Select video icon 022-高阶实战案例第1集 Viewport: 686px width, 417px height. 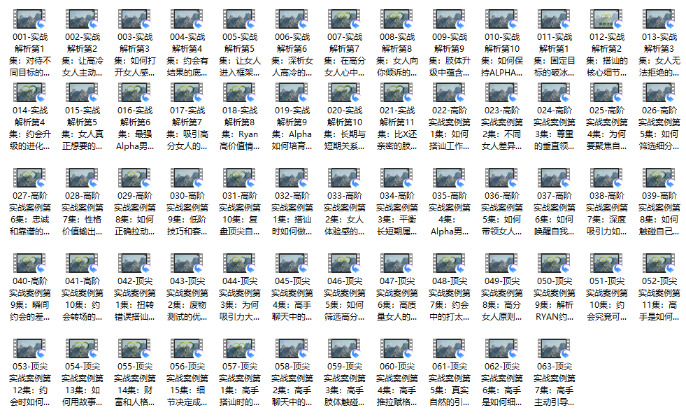pyautogui.click(x=450, y=93)
